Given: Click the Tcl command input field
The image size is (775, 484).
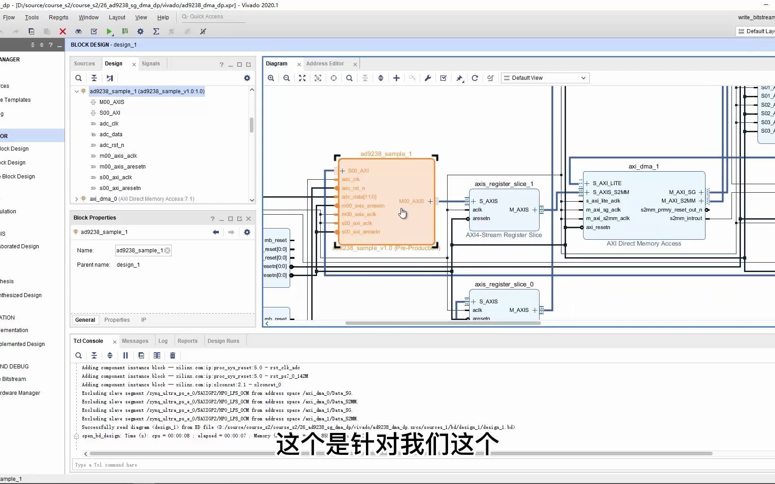Looking at the screenshot, I should 423,465.
